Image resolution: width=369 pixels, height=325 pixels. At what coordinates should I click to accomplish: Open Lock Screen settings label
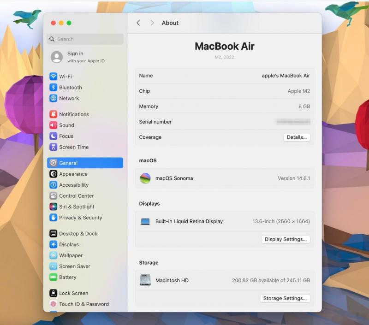coord(74,293)
